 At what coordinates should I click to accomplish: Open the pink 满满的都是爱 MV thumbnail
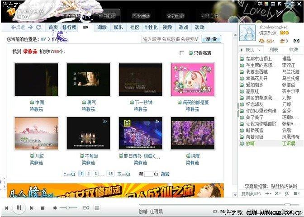193,80
